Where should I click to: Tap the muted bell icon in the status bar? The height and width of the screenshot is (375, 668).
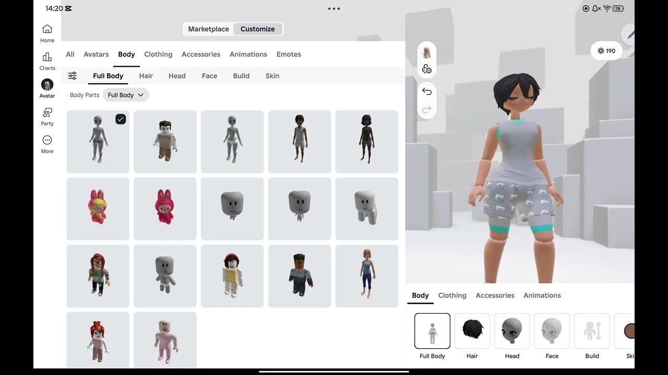pyautogui.click(x=597, y=9)
